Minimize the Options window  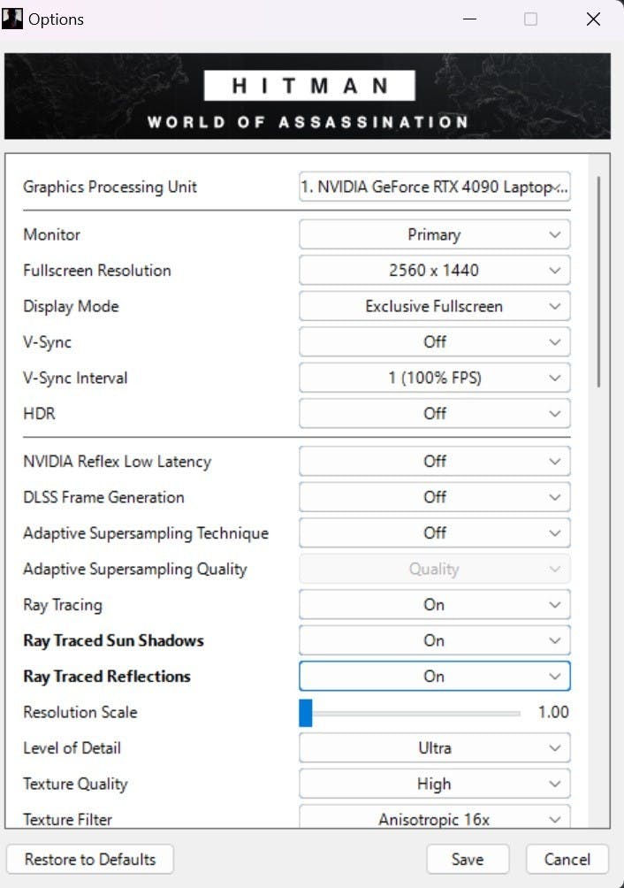[469, 19]
